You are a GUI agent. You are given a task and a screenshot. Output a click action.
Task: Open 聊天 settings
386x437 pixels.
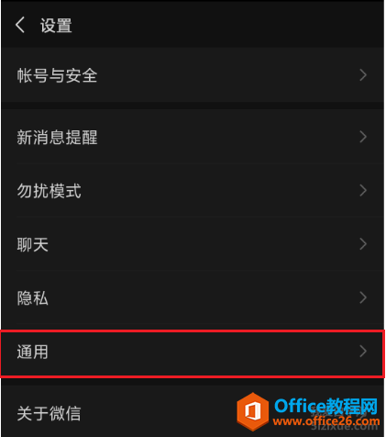click(x=193, y=244)
